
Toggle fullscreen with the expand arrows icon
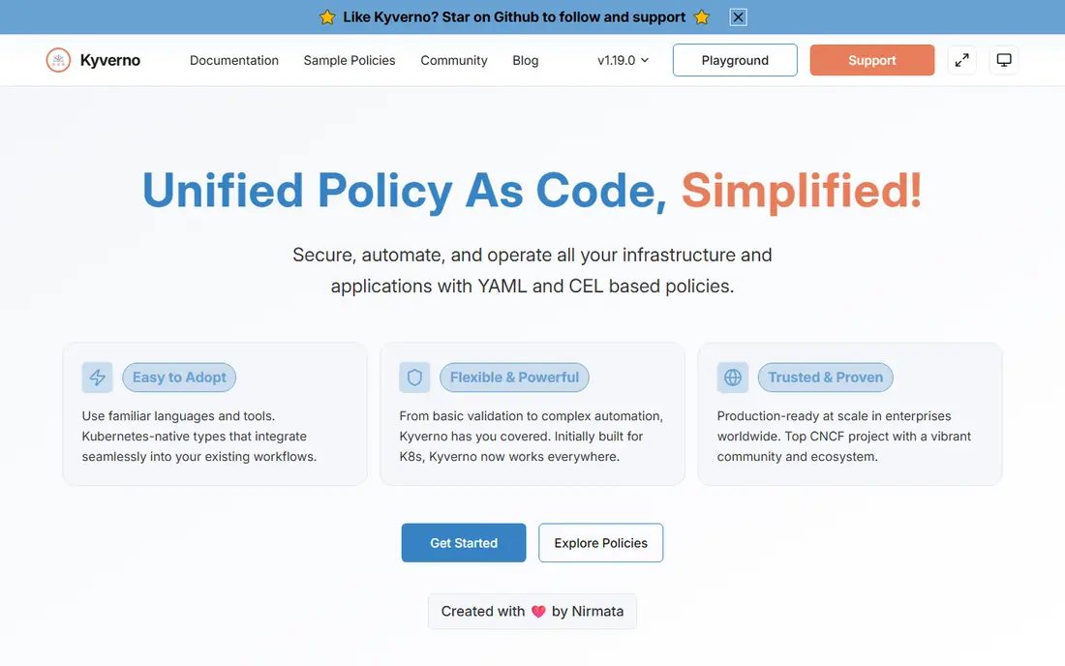961,60
